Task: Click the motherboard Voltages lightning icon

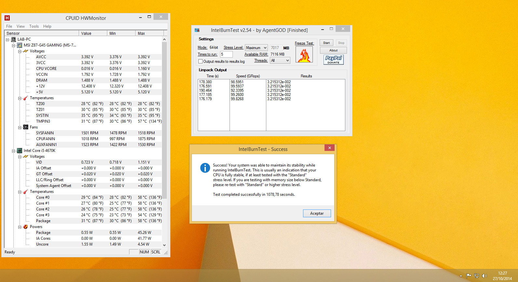Action: [26, 51]
